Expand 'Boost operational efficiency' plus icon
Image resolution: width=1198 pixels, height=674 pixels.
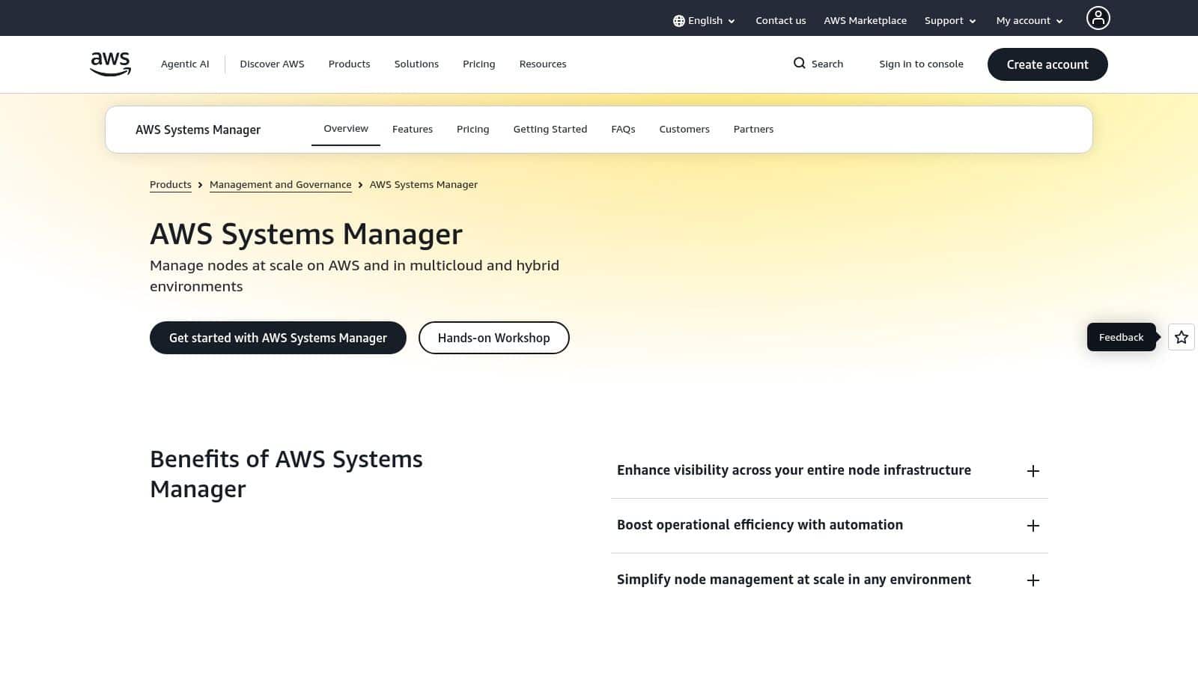pyautogui.click(x=1033, y=526)
